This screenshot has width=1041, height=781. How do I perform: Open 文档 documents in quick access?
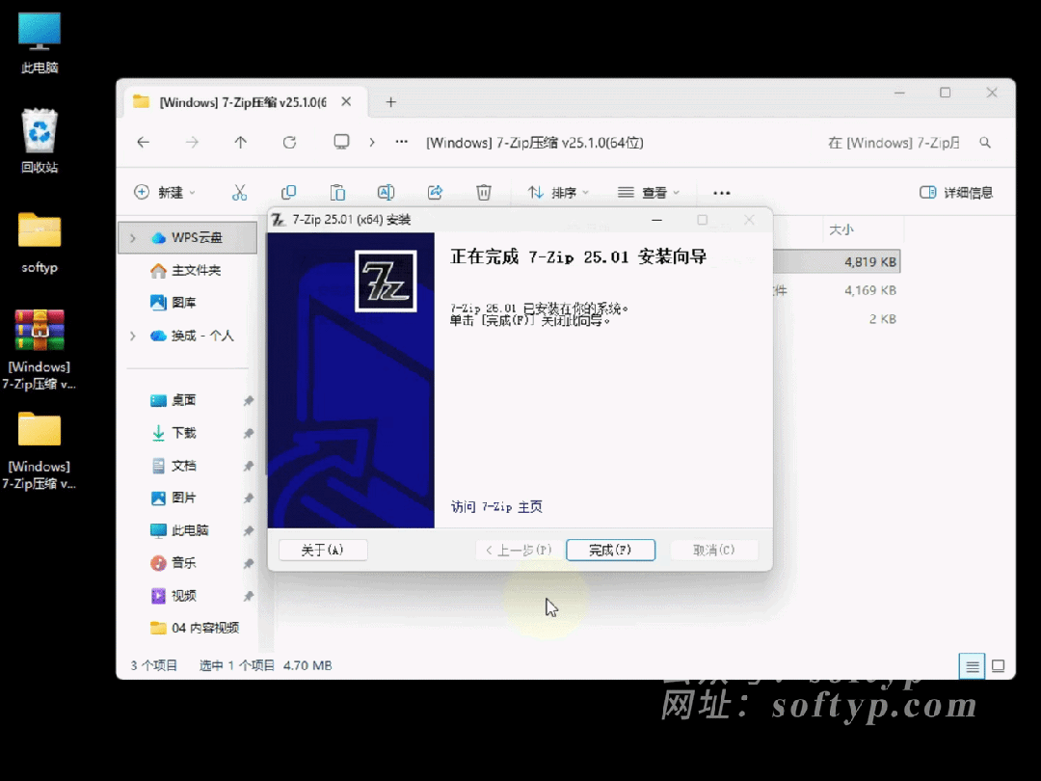click(x=173, y=466)
